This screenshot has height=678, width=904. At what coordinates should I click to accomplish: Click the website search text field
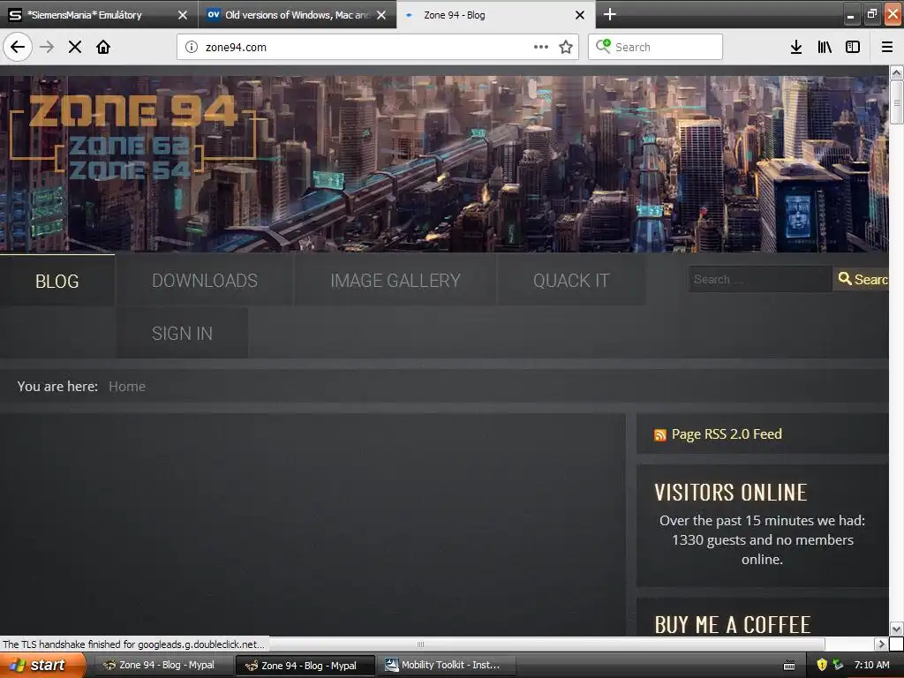click(x=760, y=279)
